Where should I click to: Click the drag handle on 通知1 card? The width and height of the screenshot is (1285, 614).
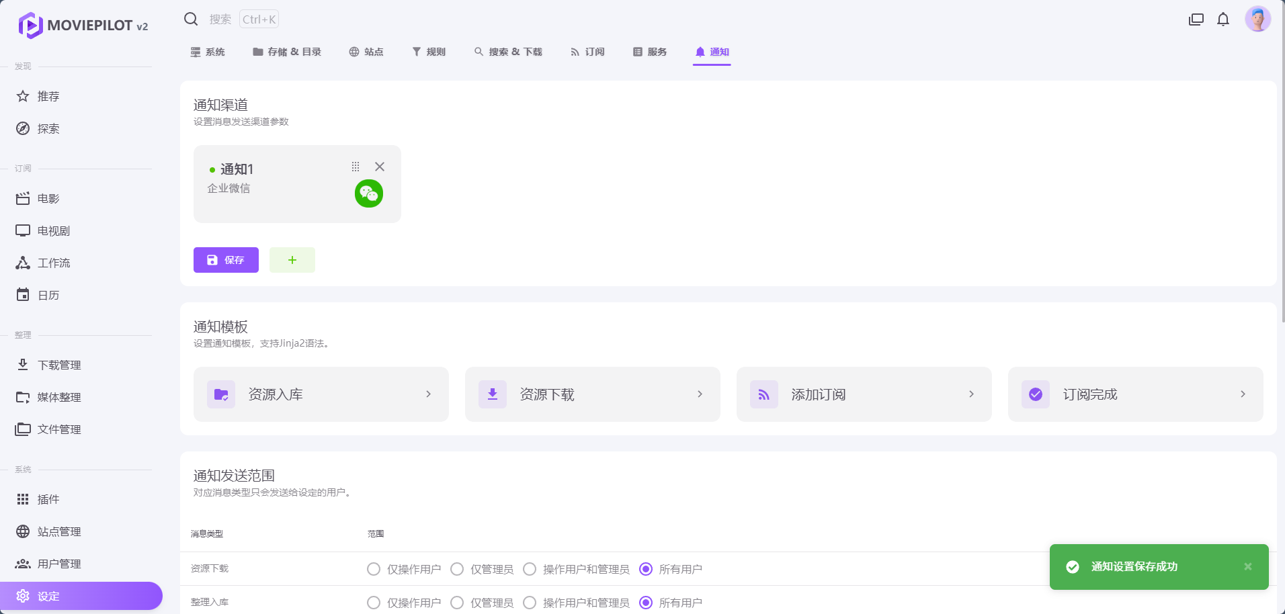click(x=356, y=167)
